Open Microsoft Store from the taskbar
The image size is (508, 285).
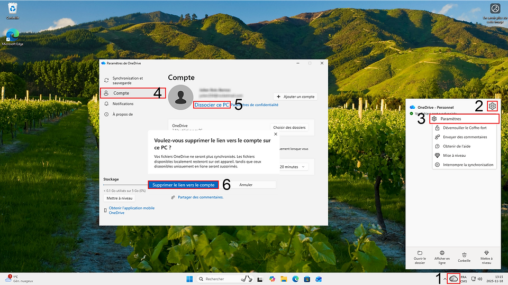307,279
